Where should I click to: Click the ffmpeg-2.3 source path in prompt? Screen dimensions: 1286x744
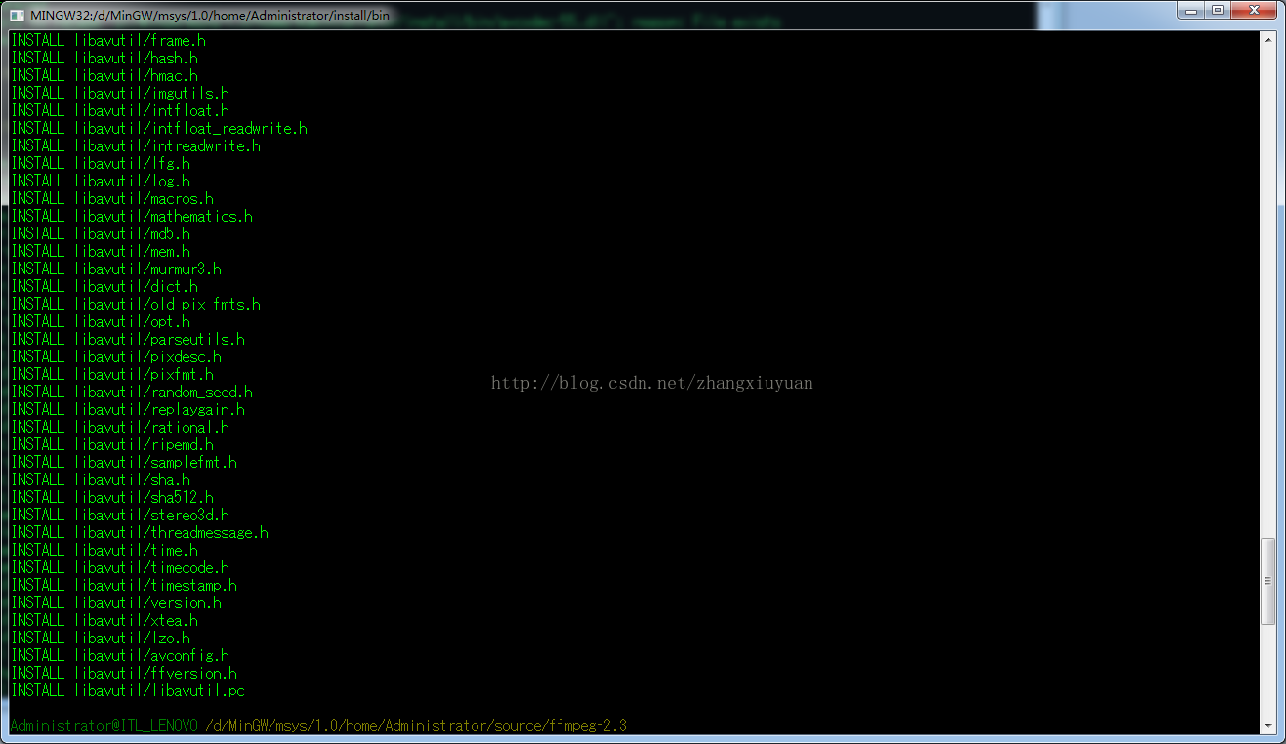[417, 726]
